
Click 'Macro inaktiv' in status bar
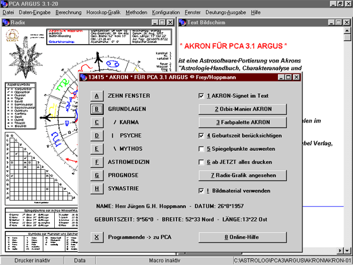[x=165, y=261]
